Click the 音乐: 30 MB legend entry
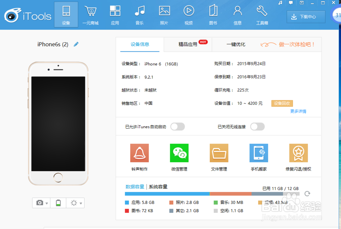The height and width of the screenshot is (229, 341). click(x=228, y=202)
